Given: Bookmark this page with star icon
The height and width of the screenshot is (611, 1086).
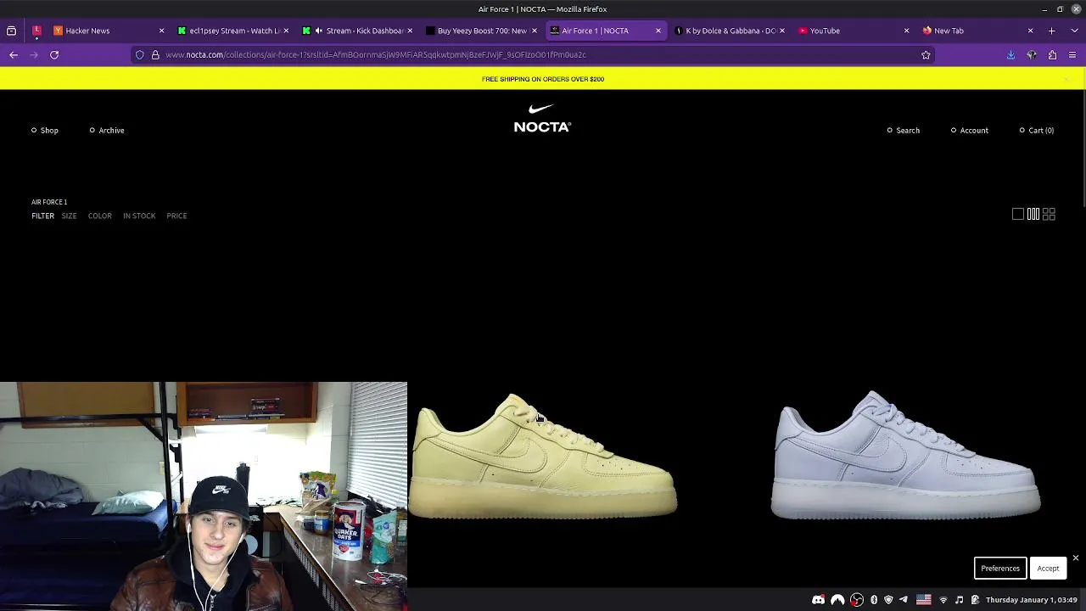Looking at the screenshot, I should (x=926, y=54).
